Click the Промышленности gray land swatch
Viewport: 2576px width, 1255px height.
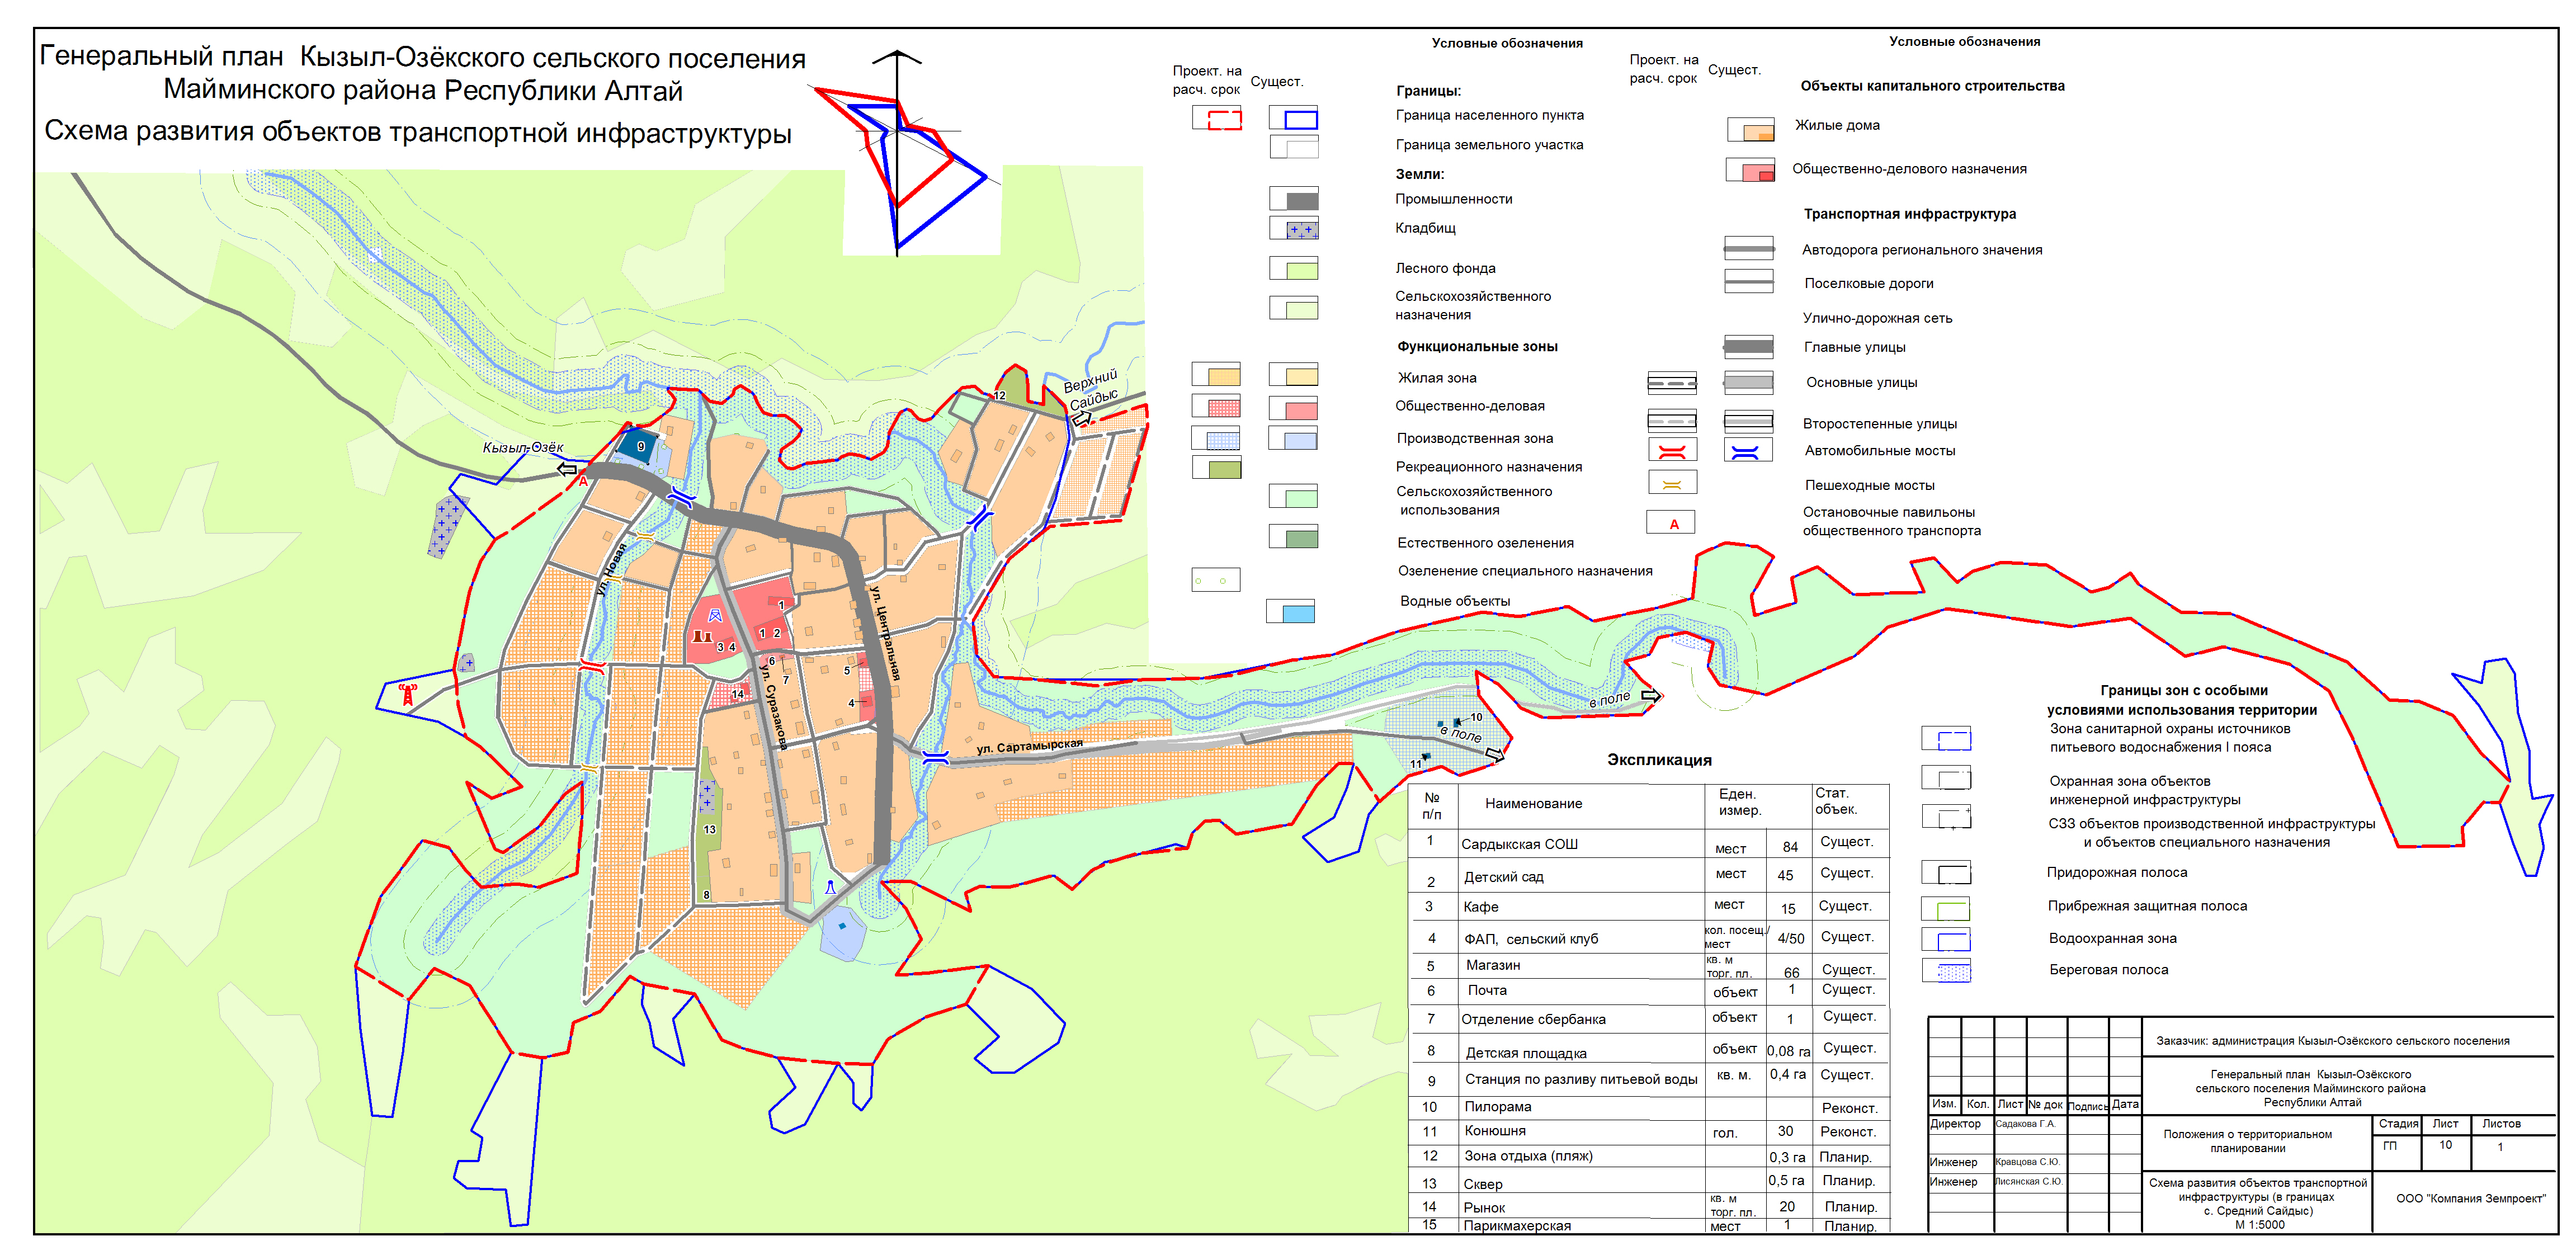1294,198
